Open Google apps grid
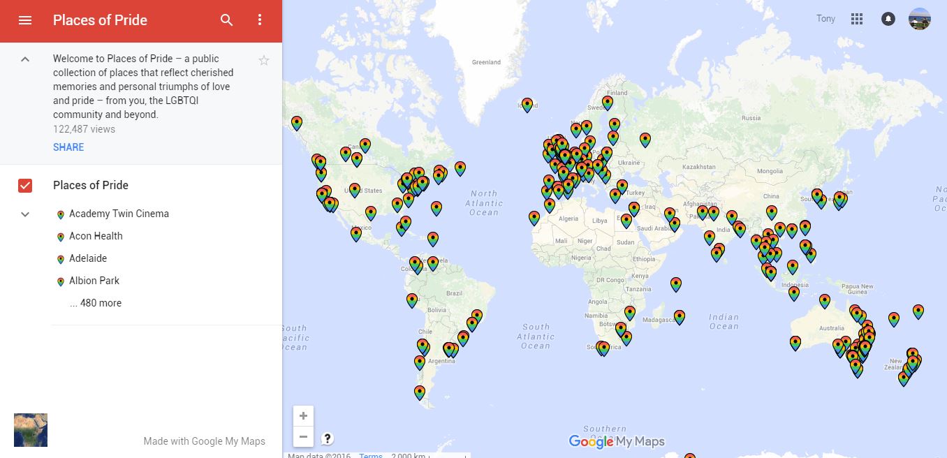947x458 pixels. (x=857, y=19)
